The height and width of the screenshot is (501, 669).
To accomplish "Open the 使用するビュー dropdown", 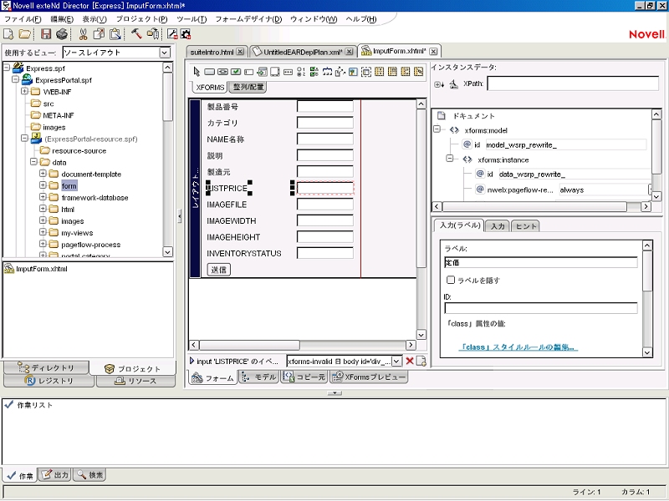I will tap(165, 53).
